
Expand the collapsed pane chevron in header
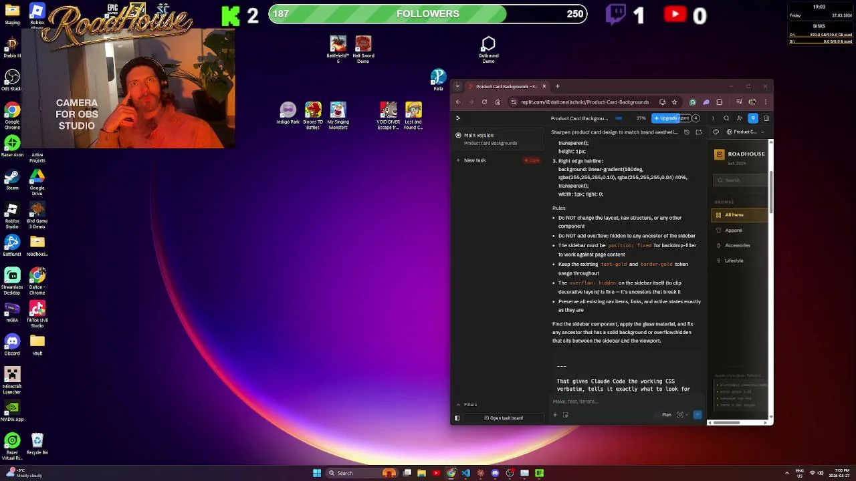[x=714, y=118]
